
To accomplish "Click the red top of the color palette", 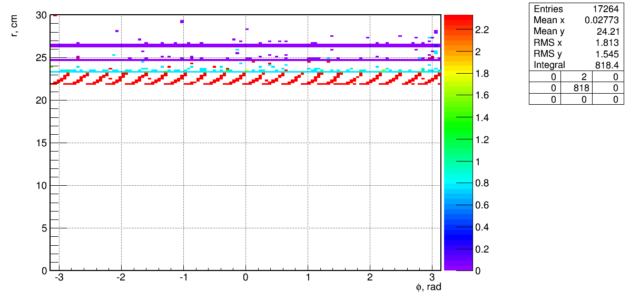I will [458, 18].
